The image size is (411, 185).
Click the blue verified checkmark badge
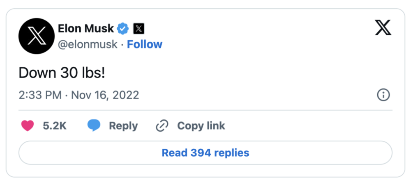[x=122, y=29]
